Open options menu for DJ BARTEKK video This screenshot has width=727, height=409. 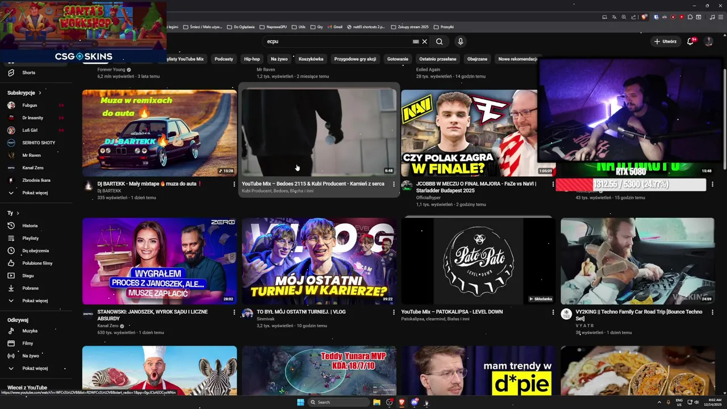tap(234, 184)
